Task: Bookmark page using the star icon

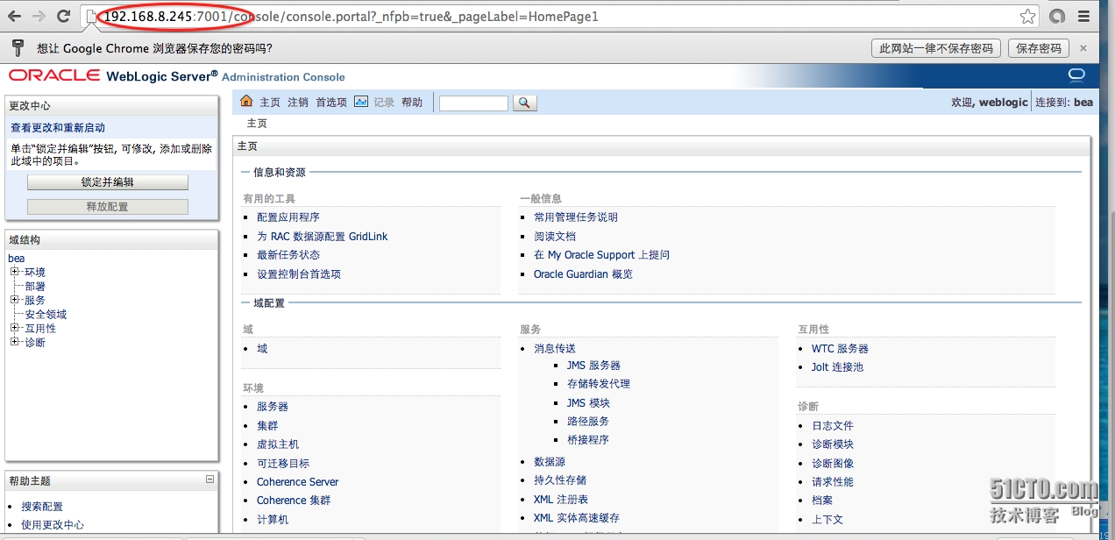Action: pos(1027,17)
